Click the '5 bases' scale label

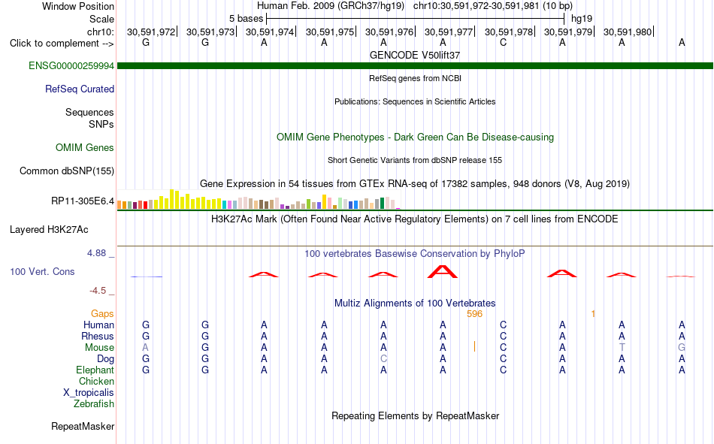[246, 19]
